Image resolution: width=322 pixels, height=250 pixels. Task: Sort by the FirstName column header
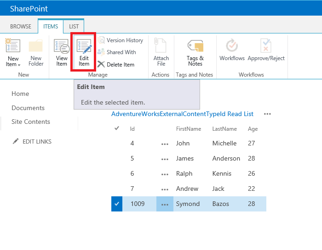pos(189,129)
